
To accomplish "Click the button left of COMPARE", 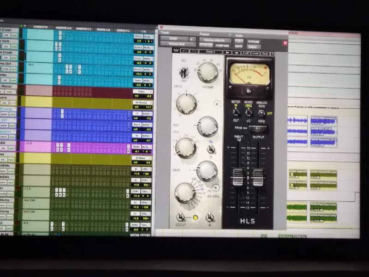I will tap(206, 45).
